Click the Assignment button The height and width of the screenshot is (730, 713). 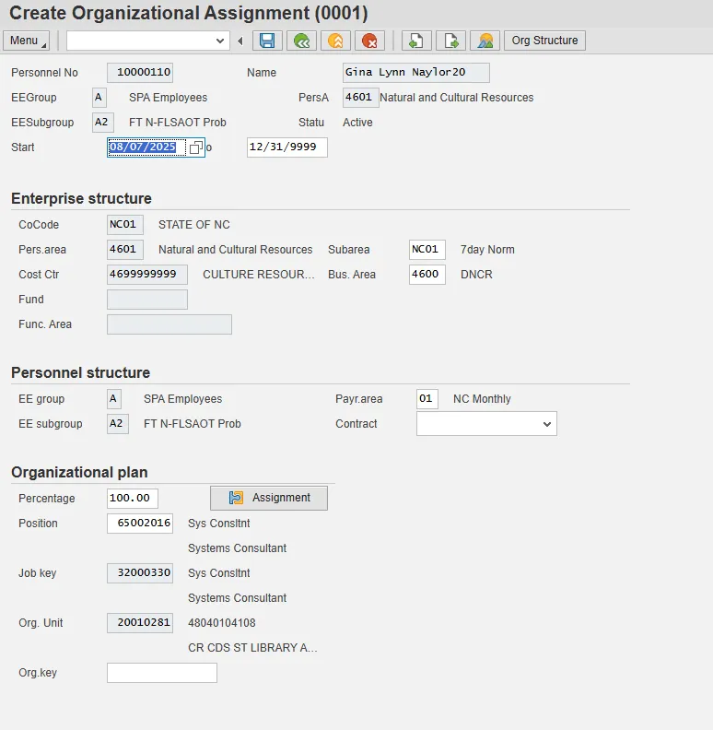coord(269,498)
